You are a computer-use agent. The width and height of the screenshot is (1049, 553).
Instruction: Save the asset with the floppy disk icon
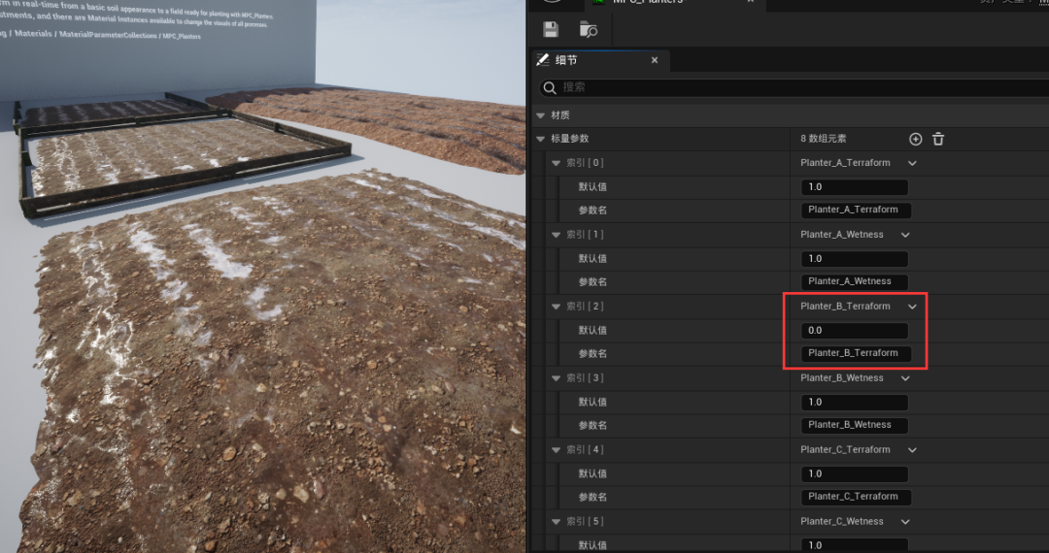coord(551,29)
